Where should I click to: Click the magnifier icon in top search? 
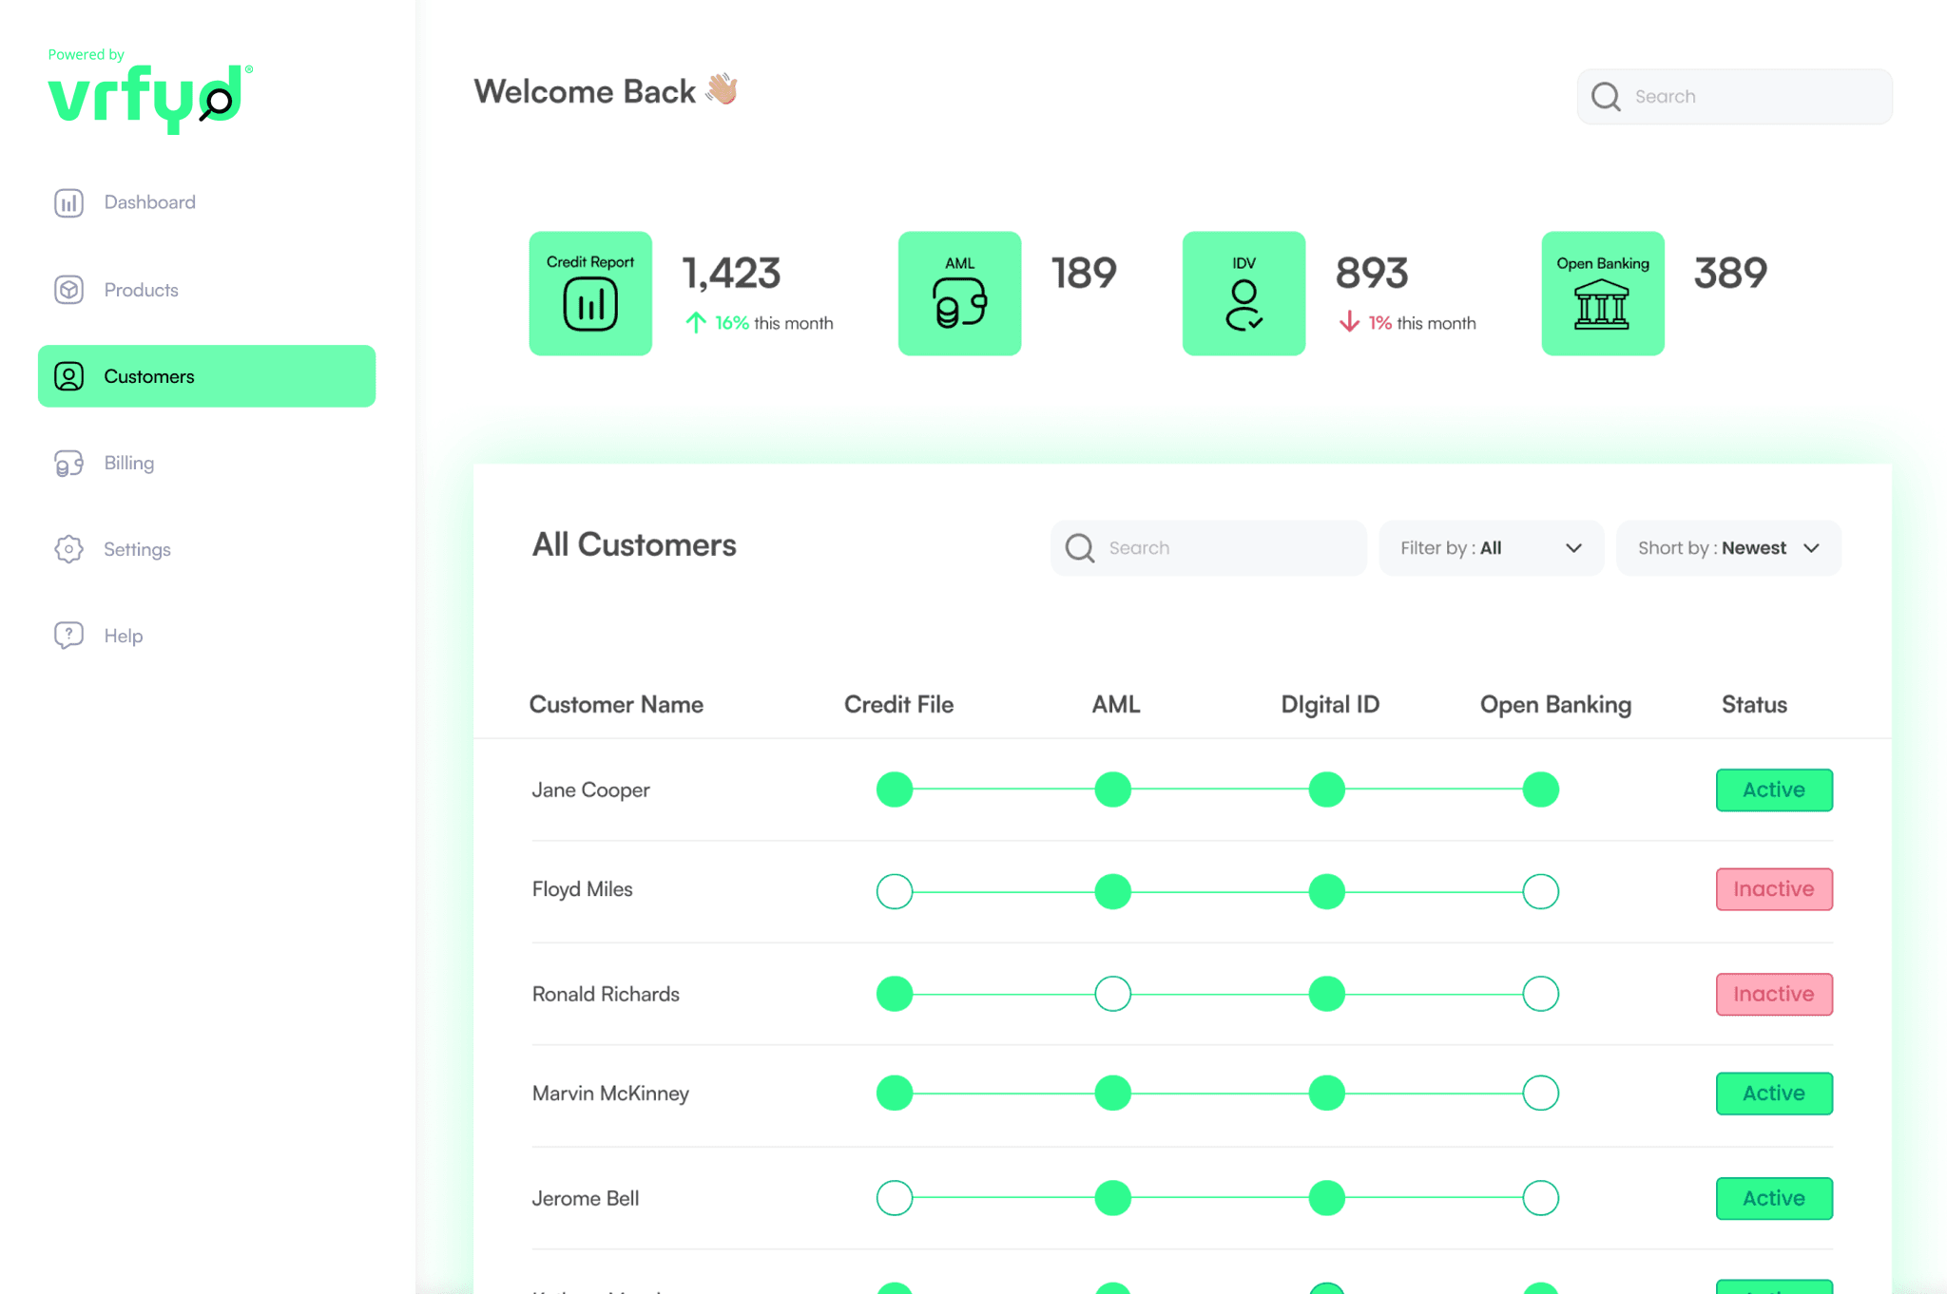1606,97
